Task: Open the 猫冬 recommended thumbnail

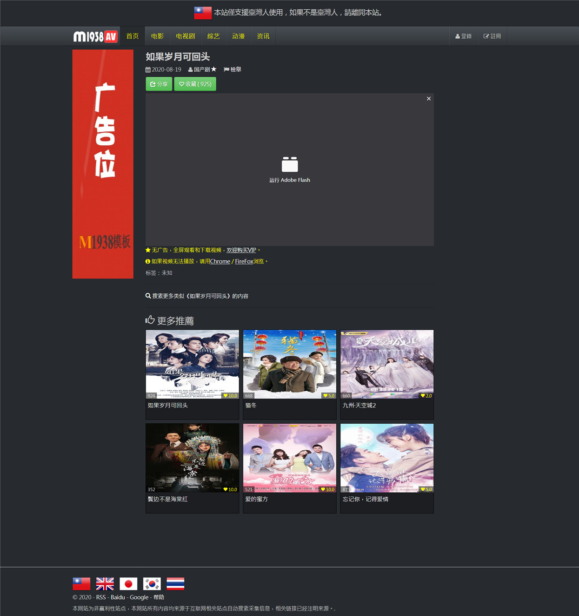Action: point(289,364)
